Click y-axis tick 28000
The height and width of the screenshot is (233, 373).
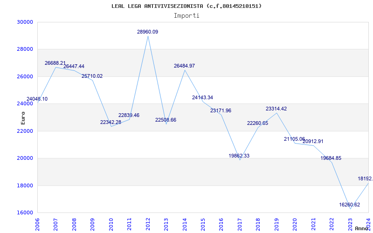pyautogui.click(x=25, y=49)
